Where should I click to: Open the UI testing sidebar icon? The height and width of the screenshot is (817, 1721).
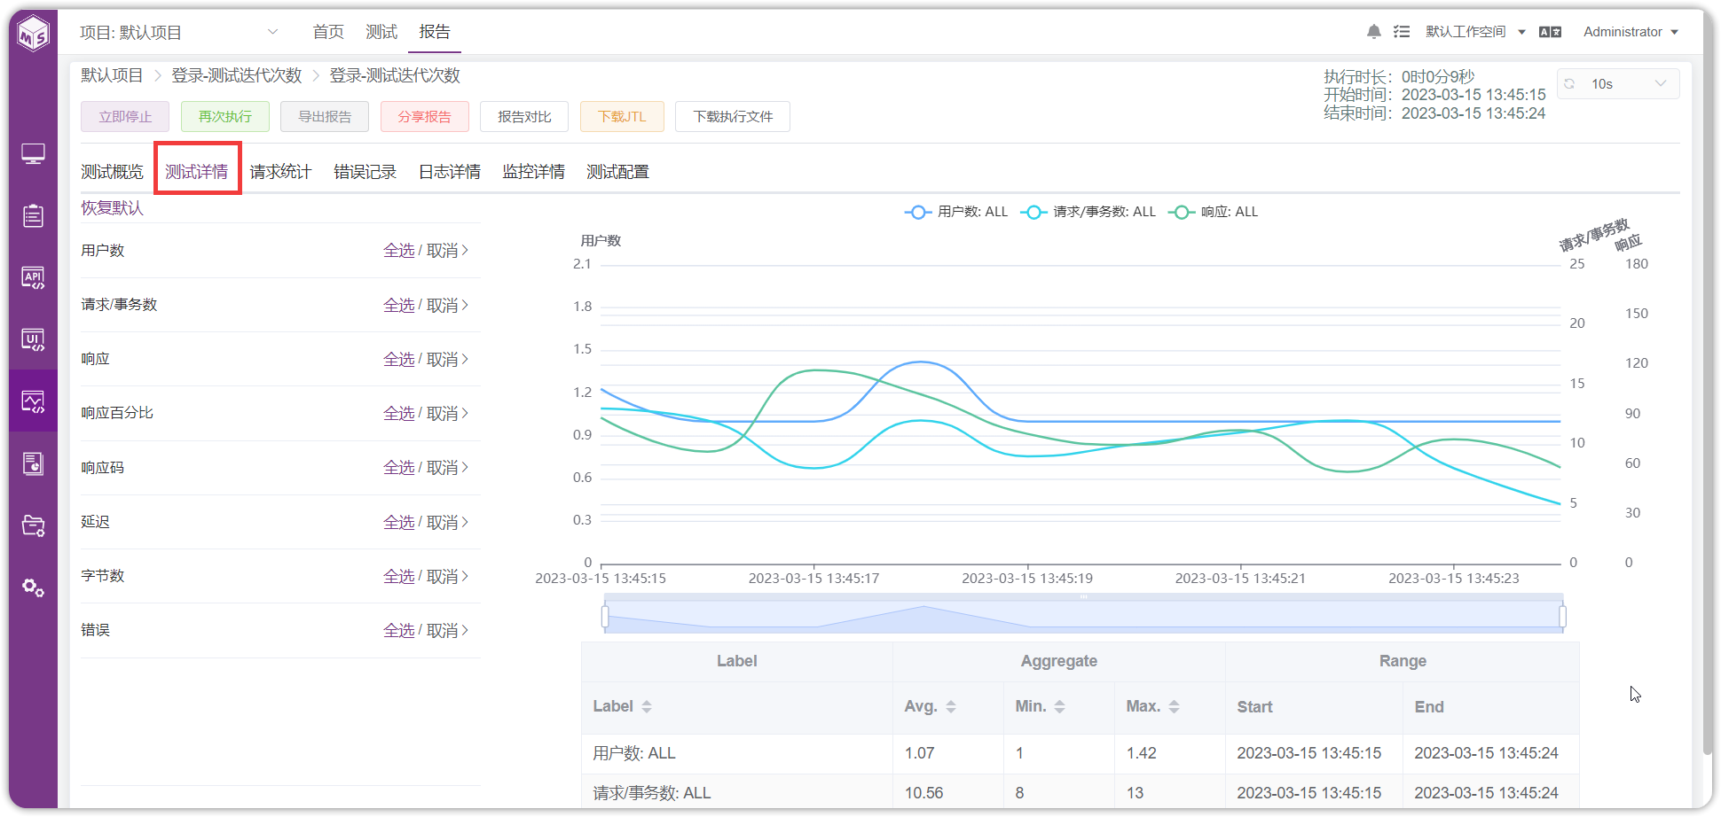(33, 339)
